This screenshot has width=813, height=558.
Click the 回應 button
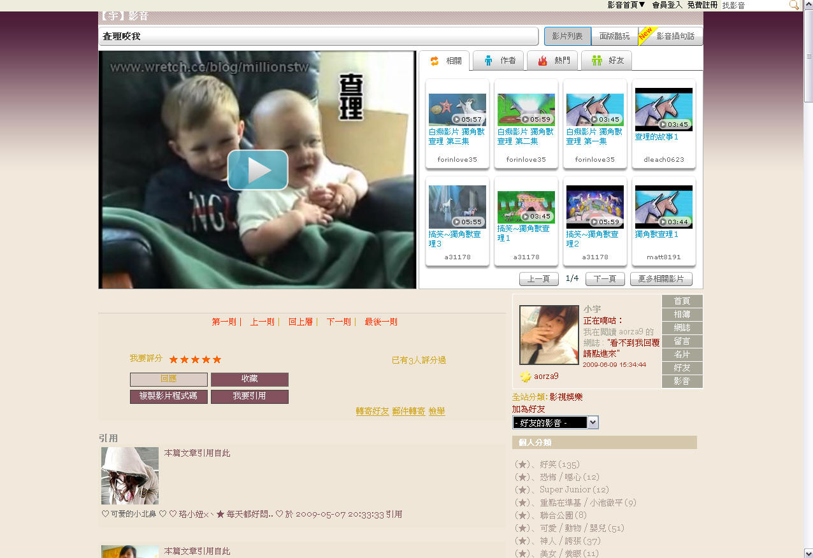tap(169, 380)
